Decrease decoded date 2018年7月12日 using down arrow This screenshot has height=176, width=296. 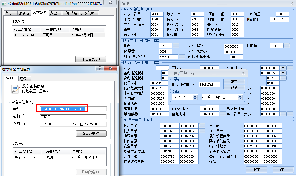241,99
